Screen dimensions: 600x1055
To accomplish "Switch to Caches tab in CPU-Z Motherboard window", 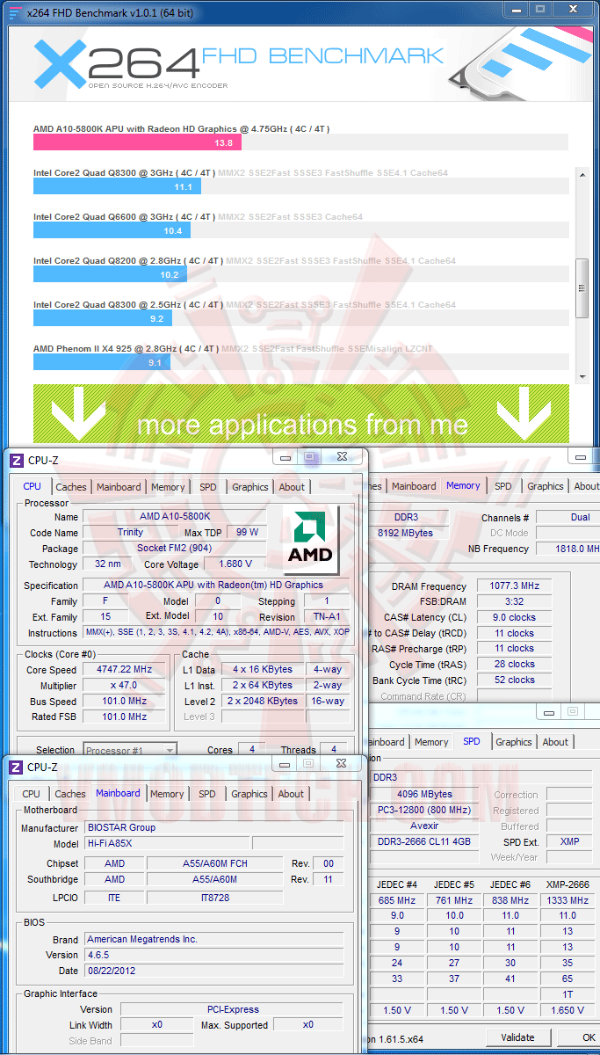I will (x=70, y=794).
